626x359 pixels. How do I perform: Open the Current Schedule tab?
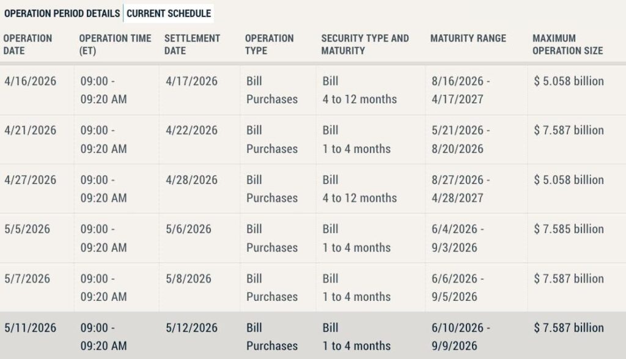169,13
